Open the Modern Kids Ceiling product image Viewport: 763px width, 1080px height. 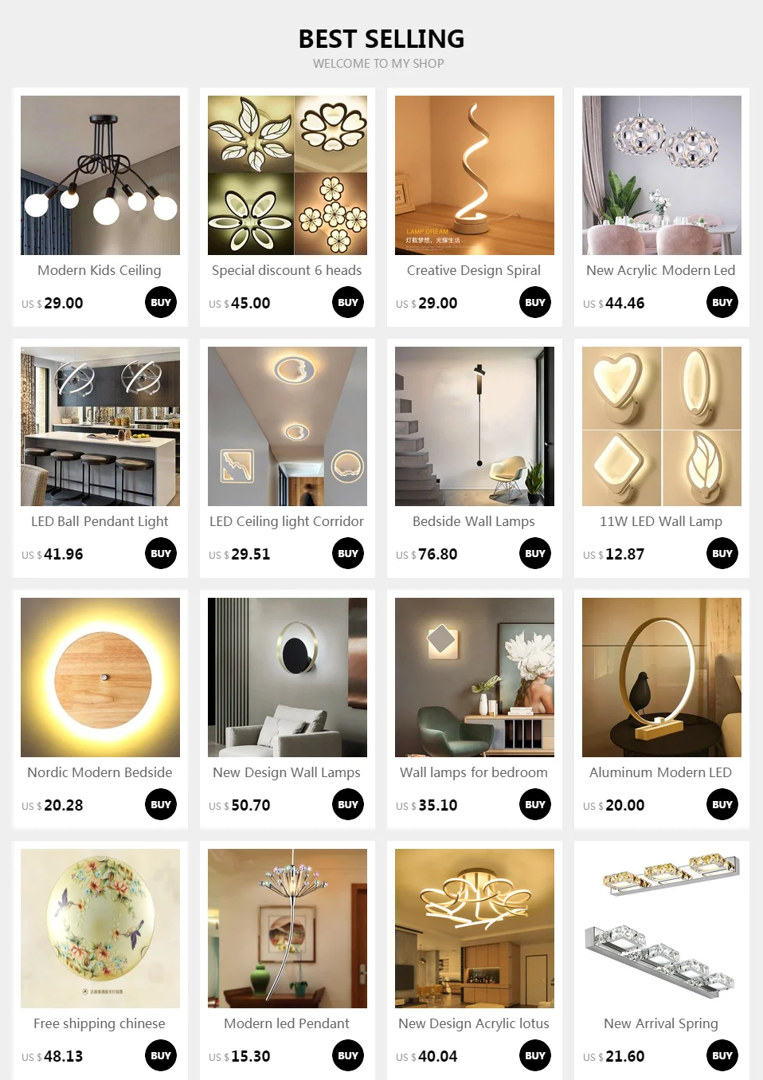click(100, 175)
